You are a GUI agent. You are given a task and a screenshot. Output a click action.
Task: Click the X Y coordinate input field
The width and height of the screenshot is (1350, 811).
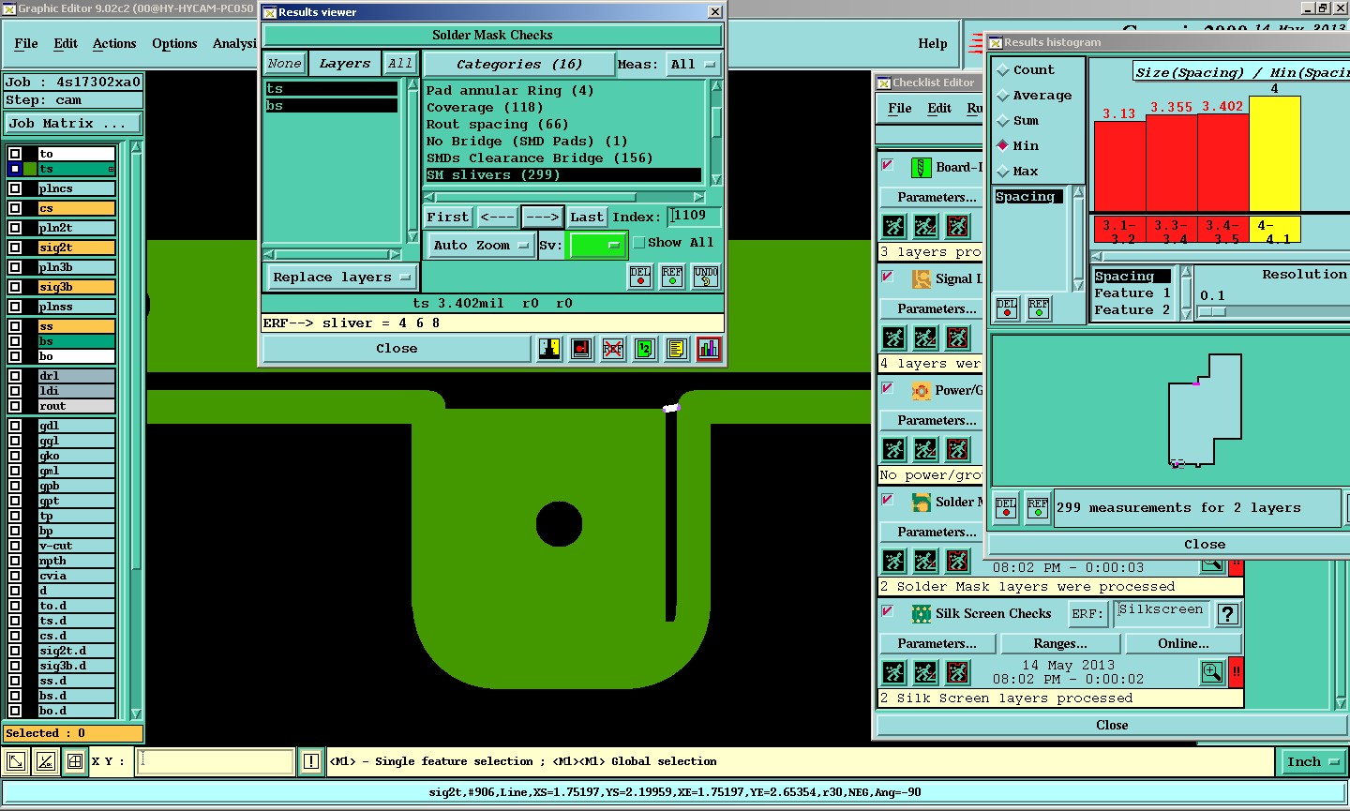pos(216,761)
